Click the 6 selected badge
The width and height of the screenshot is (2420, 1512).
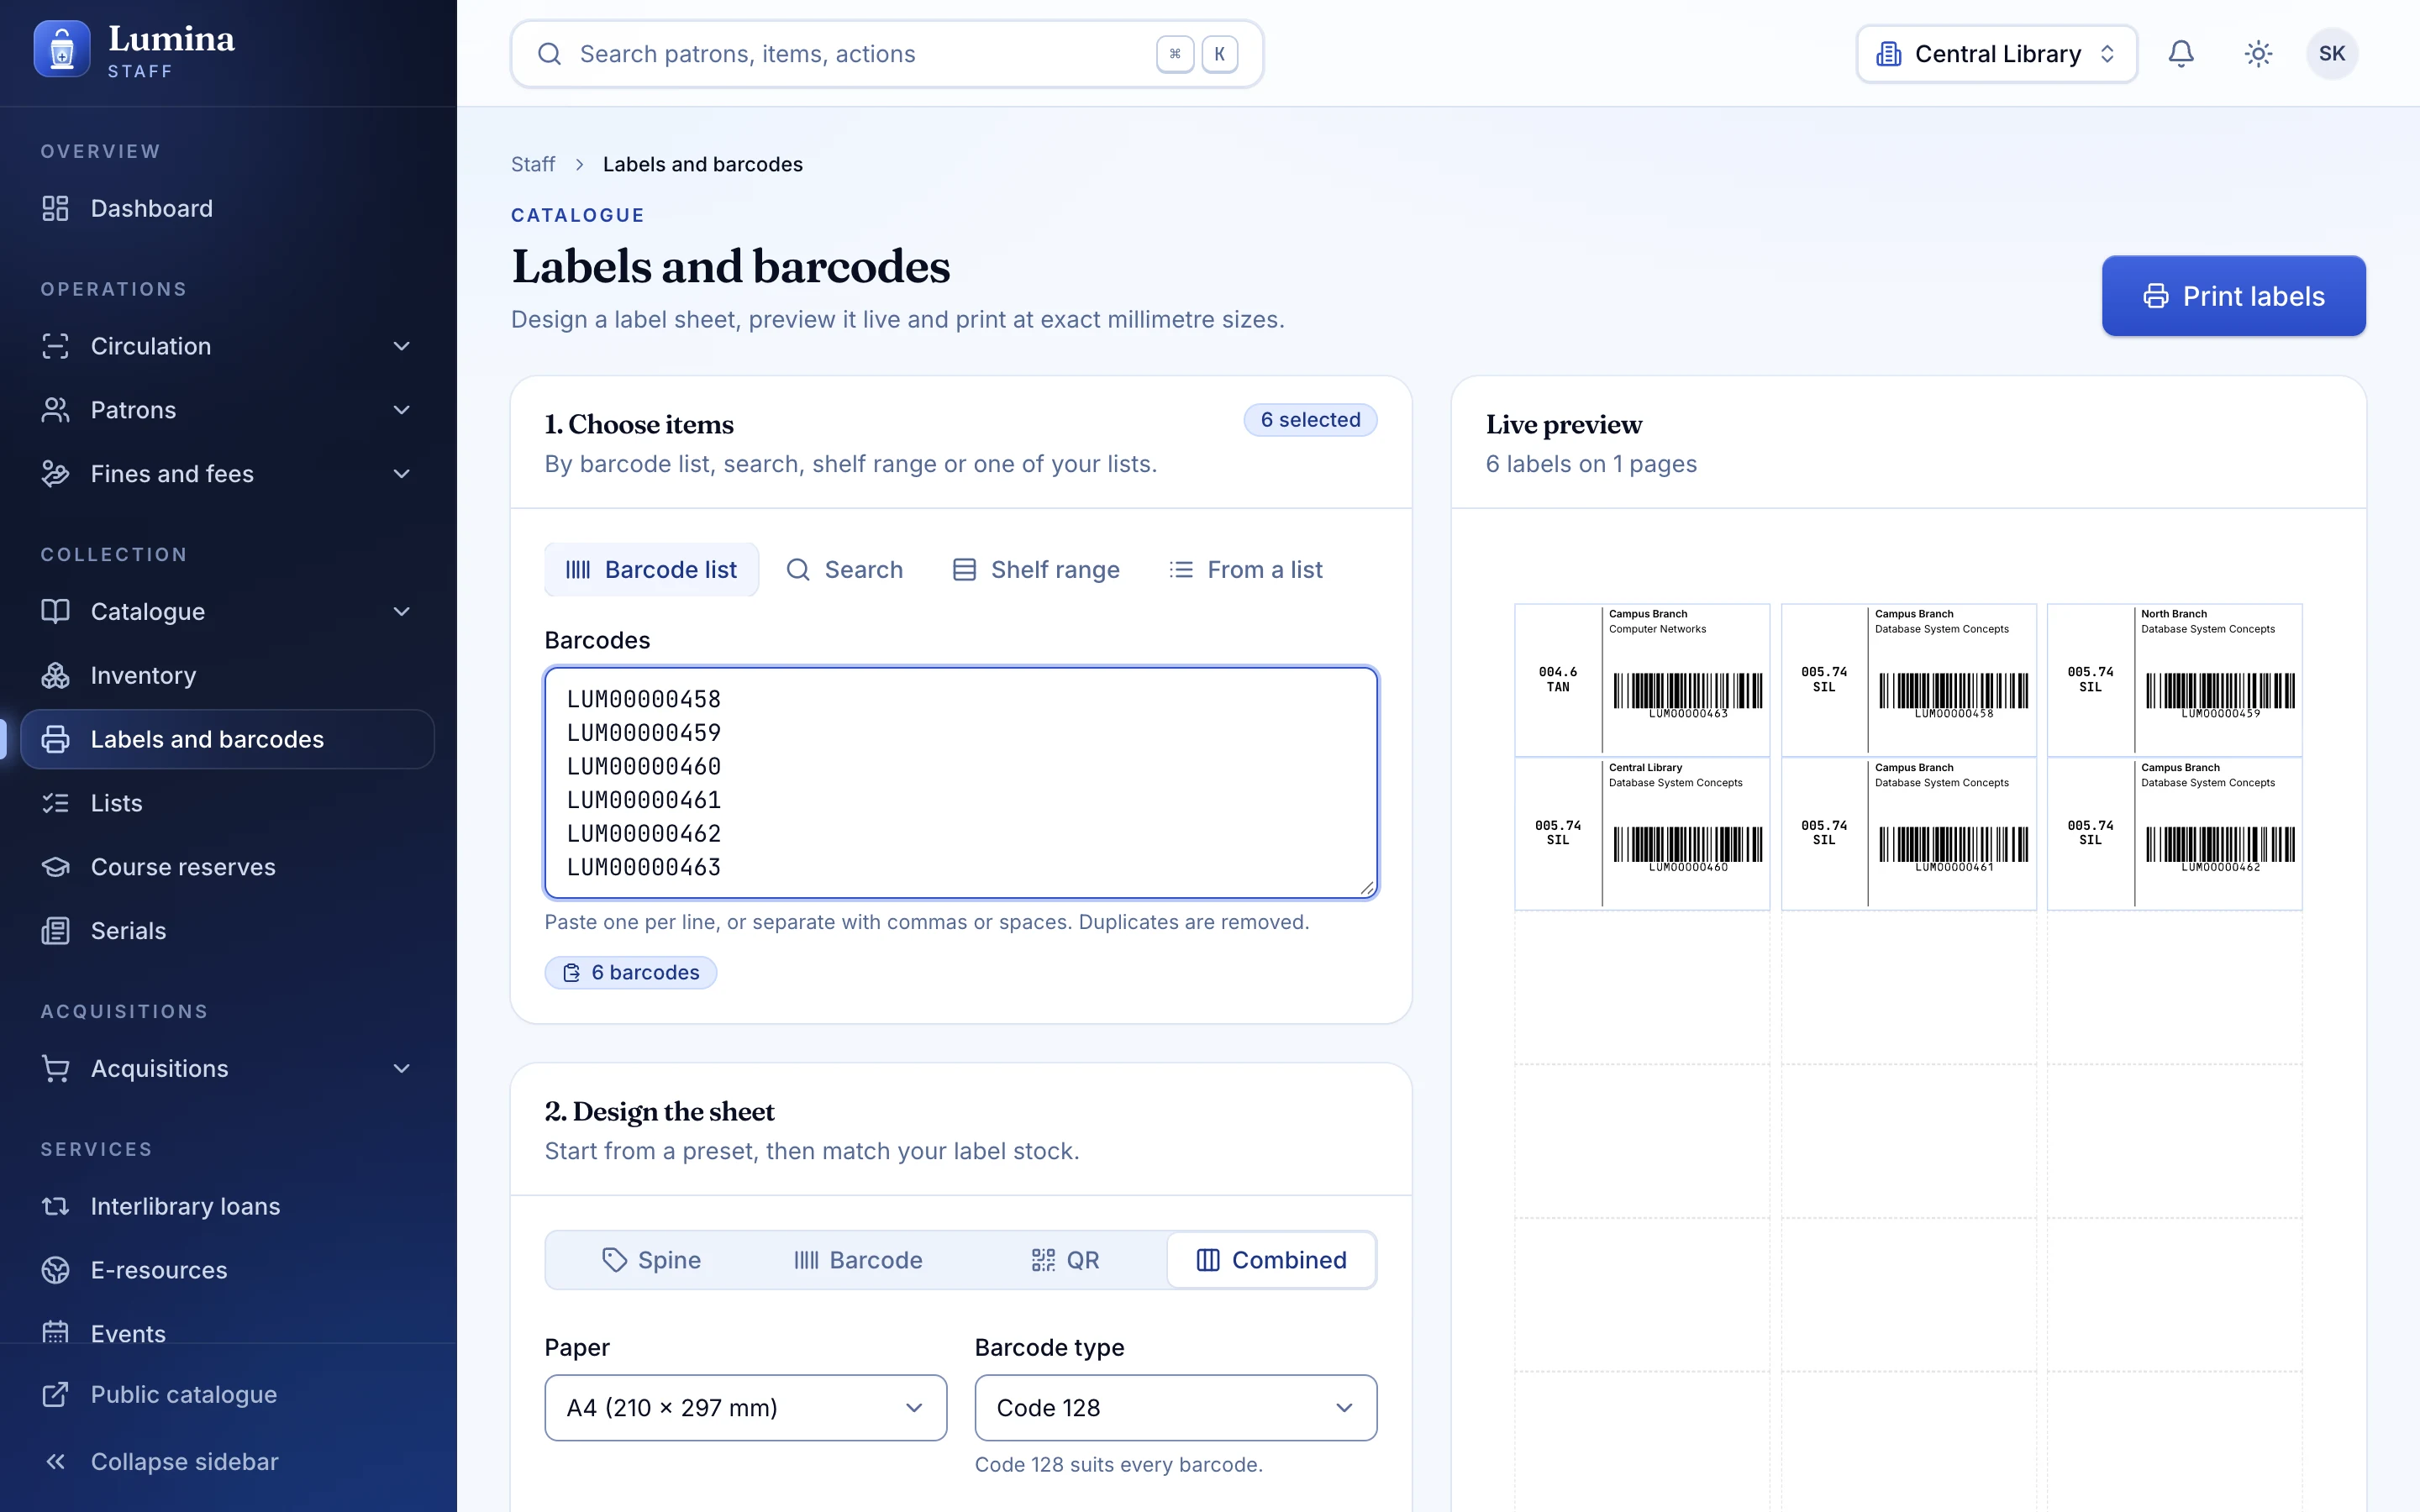pos(1310,420)
